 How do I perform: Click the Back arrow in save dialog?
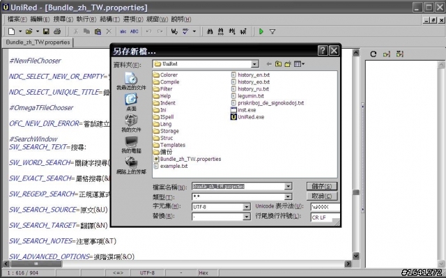(269, 64)
